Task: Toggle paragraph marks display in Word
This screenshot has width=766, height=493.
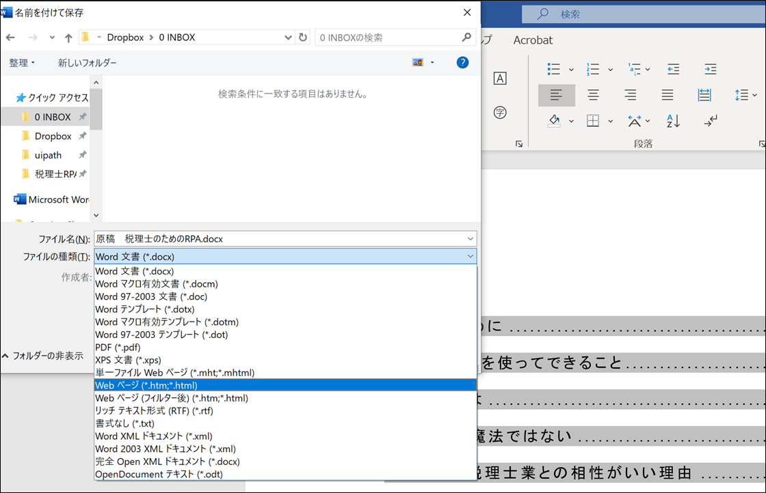Action: [711, 120]
